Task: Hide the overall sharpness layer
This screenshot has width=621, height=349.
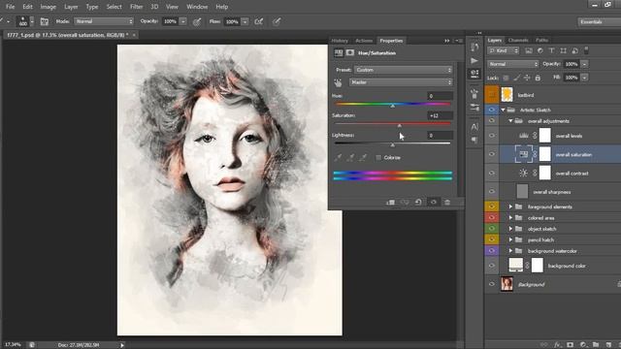Action: coord(492,191)
